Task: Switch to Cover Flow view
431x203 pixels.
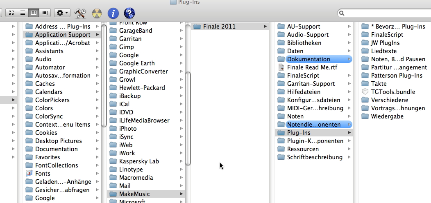Action: [45, 13]
